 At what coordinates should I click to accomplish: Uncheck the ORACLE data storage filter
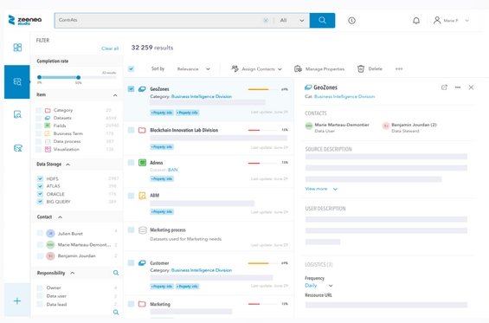pos(40,194)
